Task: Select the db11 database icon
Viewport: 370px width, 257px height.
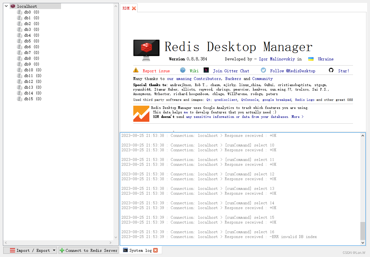Action: 20,76
